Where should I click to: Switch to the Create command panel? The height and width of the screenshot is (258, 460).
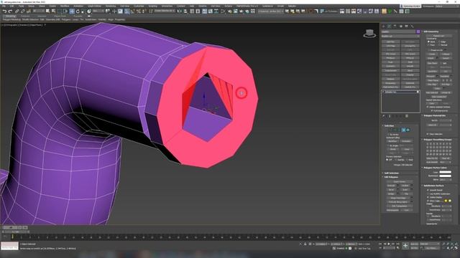[383, 26]
